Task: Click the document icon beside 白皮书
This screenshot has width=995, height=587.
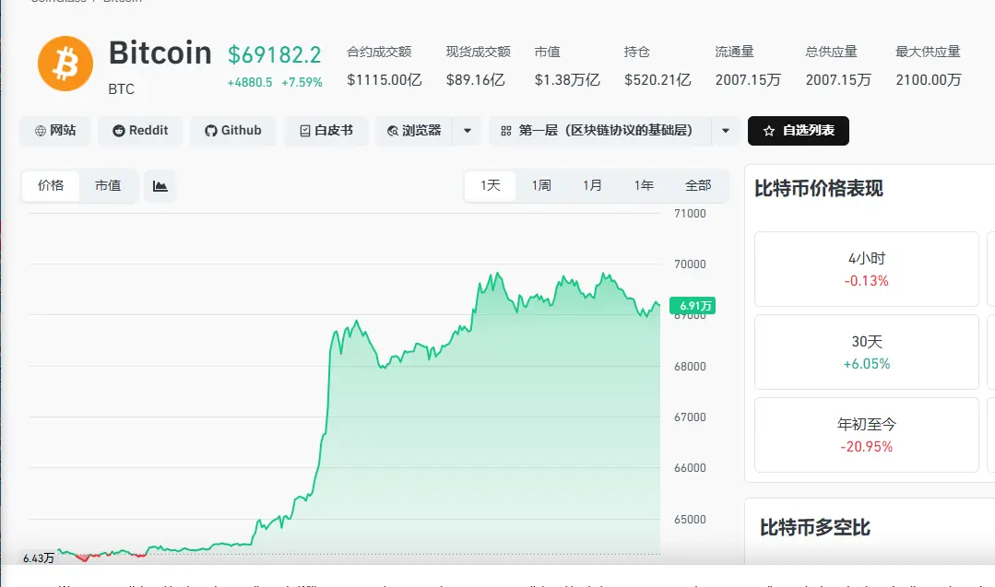Action: [304, 131]
